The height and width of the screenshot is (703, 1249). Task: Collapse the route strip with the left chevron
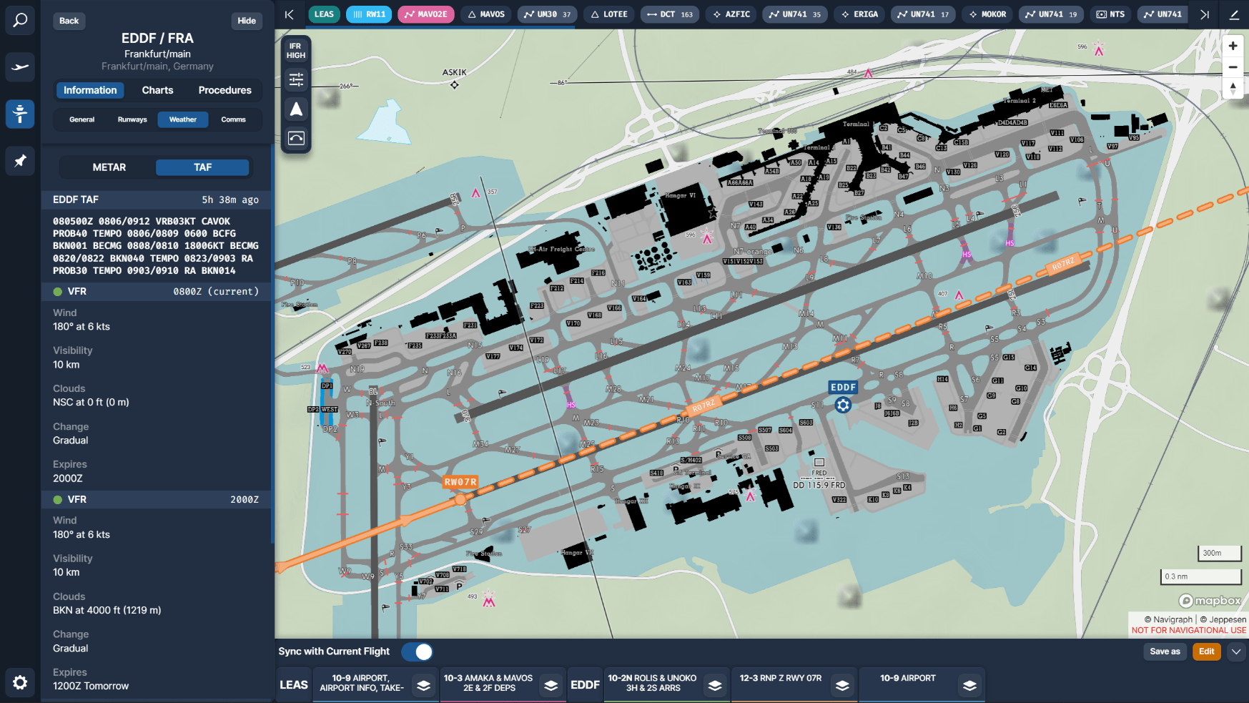[x=289, y=14]
